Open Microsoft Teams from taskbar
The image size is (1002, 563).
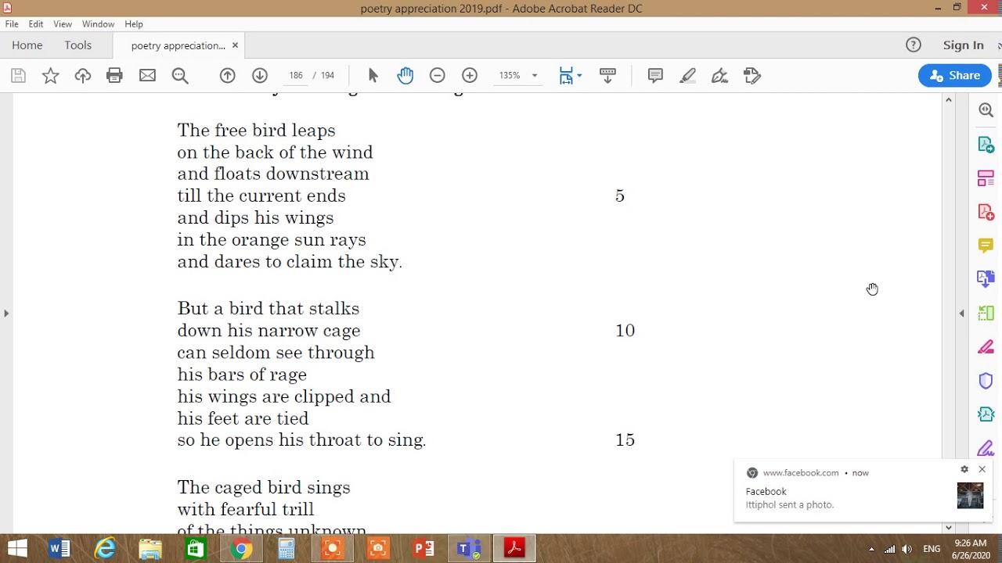pos(469,549)
